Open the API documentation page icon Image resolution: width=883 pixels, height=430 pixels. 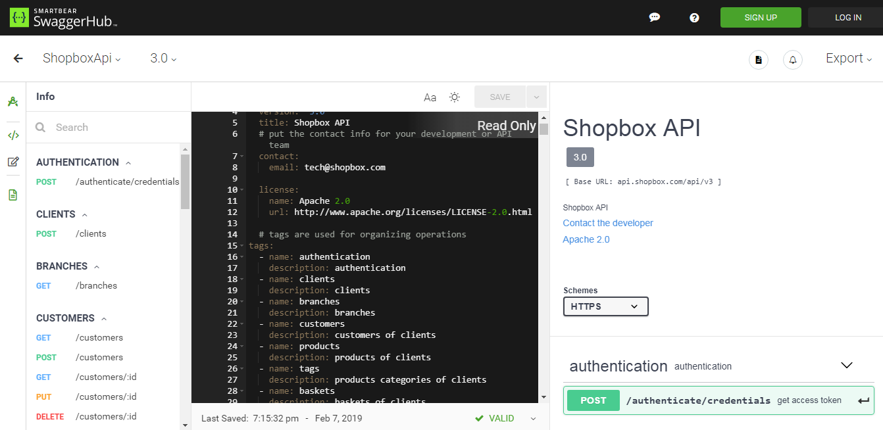pos(759,59)
